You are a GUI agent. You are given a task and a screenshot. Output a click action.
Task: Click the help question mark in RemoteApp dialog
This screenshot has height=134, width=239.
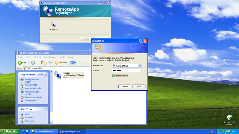coord(141,41)
